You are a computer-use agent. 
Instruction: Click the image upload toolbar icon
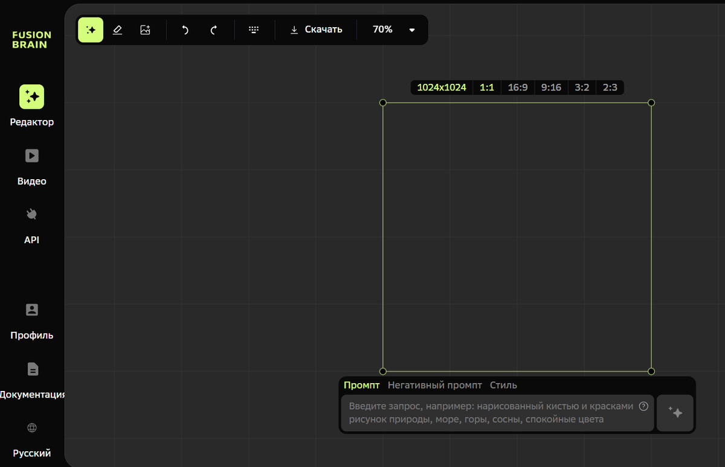[145, 30]
